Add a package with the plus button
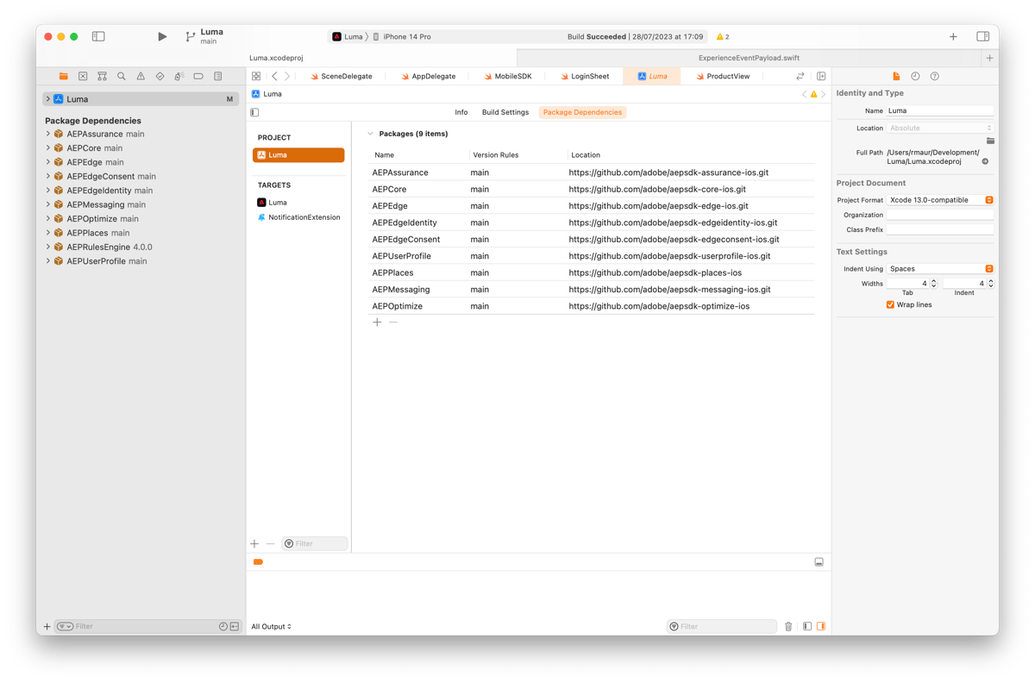Viewport: 1035px width, 683px height. coord(377,322)
